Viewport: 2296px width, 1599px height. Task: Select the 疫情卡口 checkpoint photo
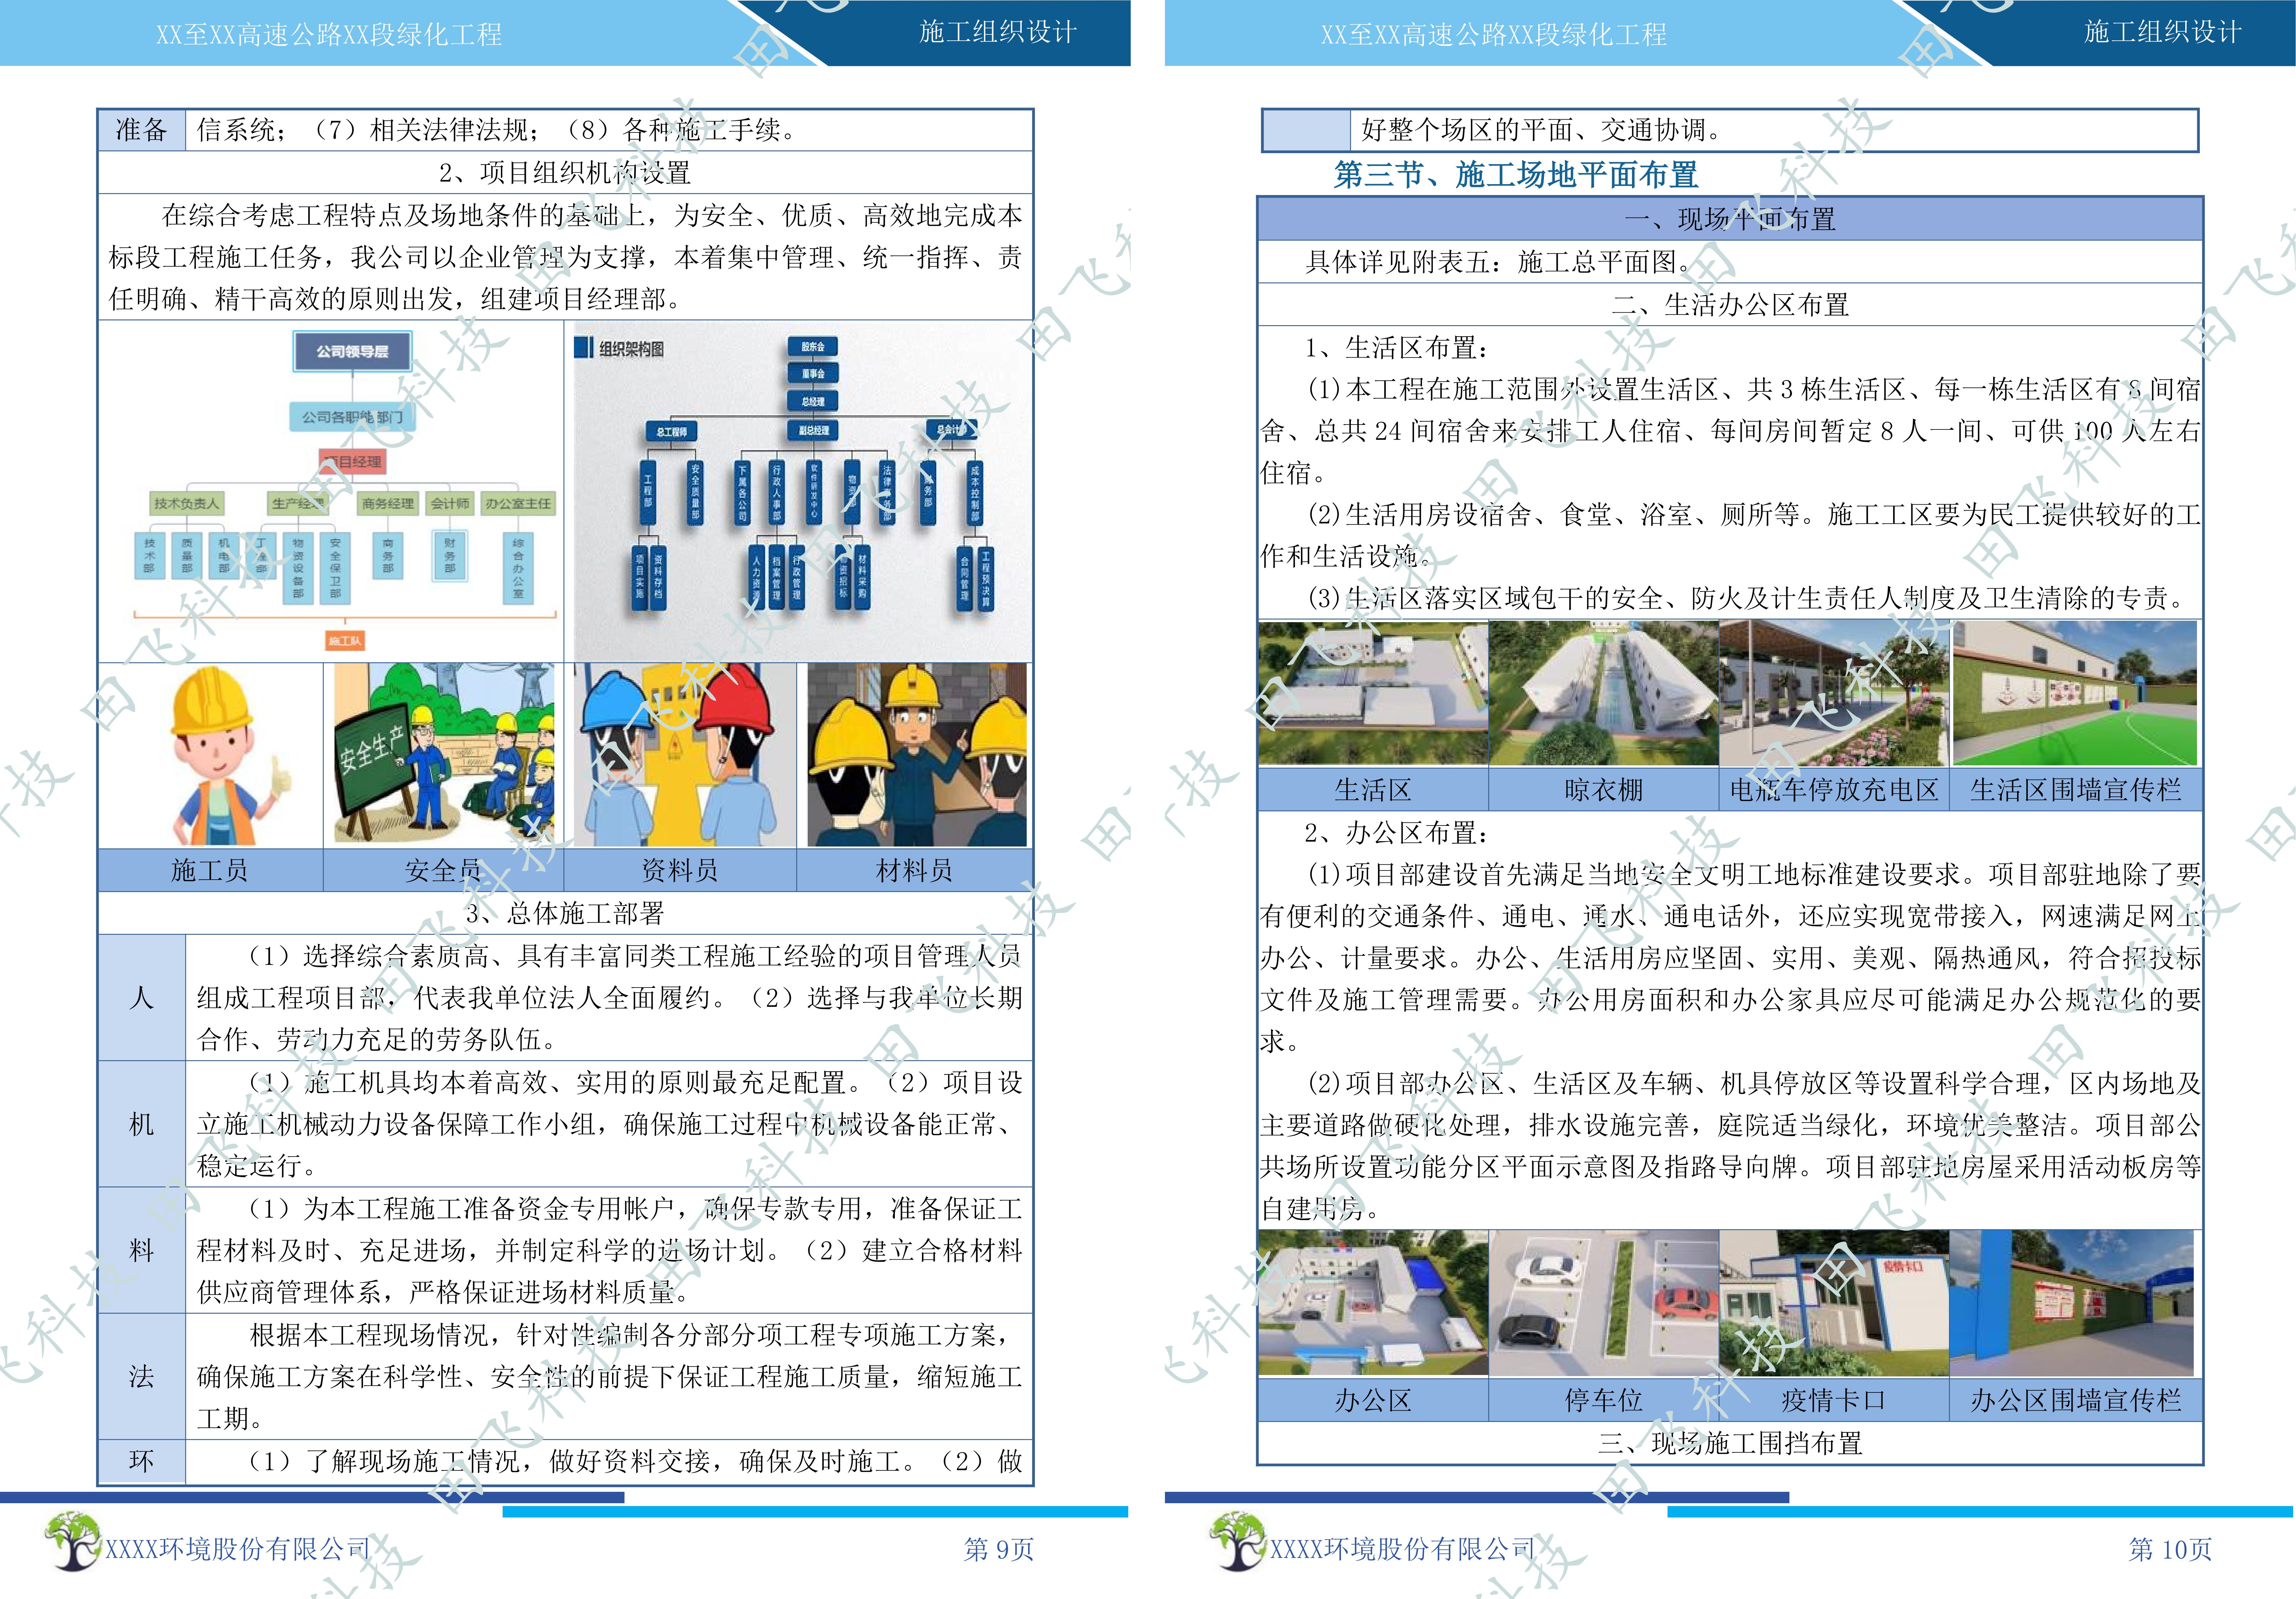pos(1834,1303)
